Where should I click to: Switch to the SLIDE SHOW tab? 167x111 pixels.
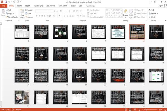coord(63,6)
